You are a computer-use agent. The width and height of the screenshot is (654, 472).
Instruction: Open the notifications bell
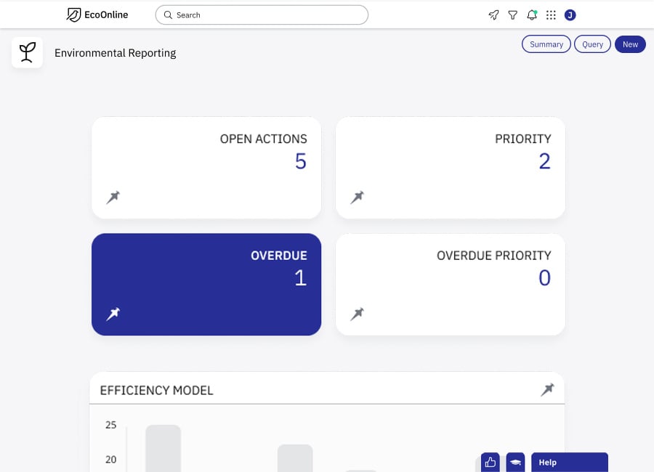[532, 15]
